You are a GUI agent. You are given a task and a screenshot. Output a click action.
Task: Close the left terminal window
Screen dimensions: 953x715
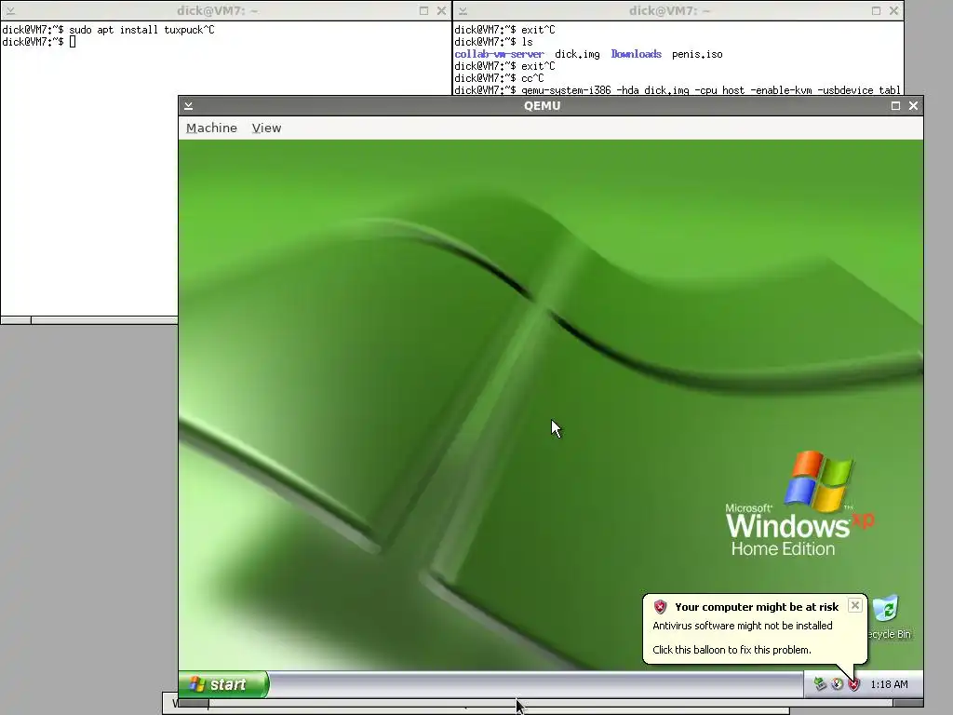(x=441, y=11)
